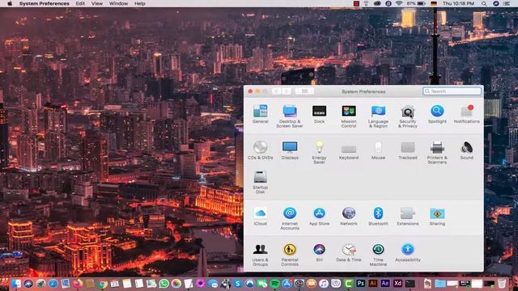Open Mission Control preferences
The image size is (518, 291).
(x=349, y=116)
